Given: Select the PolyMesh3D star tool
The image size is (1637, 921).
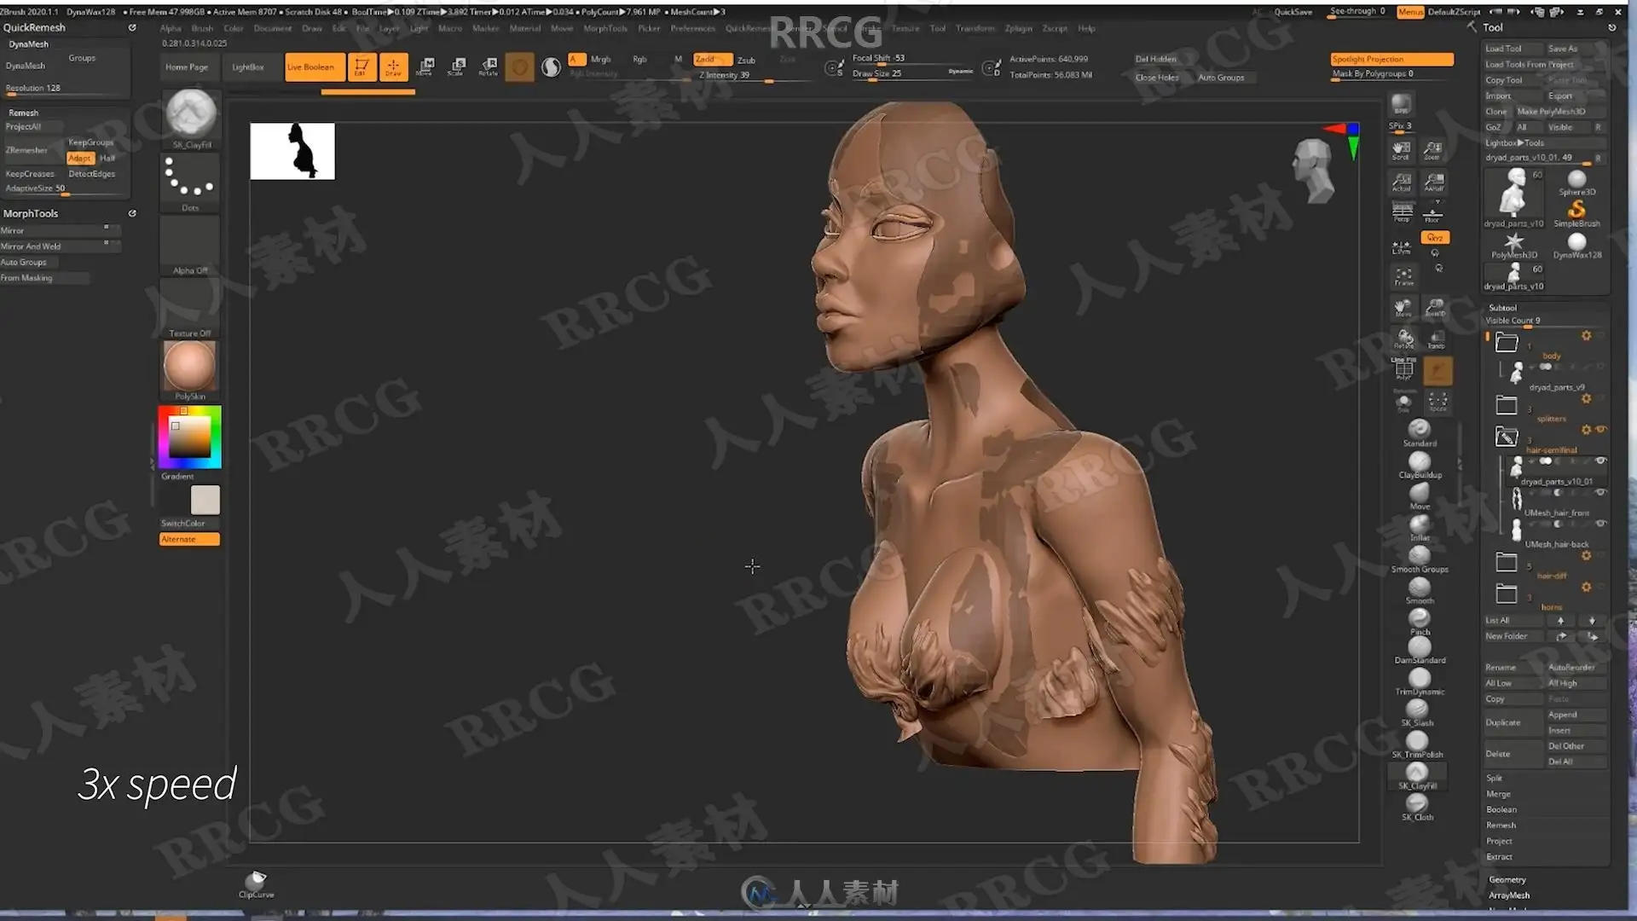Looking at the screenshot, I should point(1513,246).
